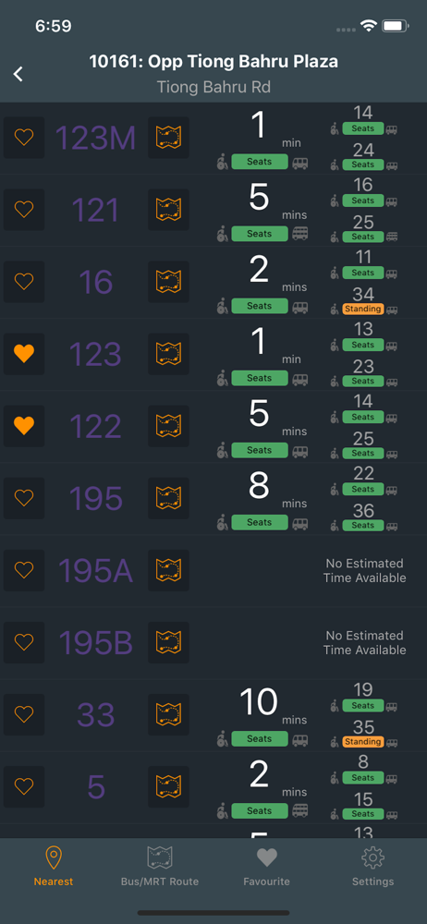Switch to the Bus/MRT Route tab
This screenshot has height=924, width=427.
160,867
